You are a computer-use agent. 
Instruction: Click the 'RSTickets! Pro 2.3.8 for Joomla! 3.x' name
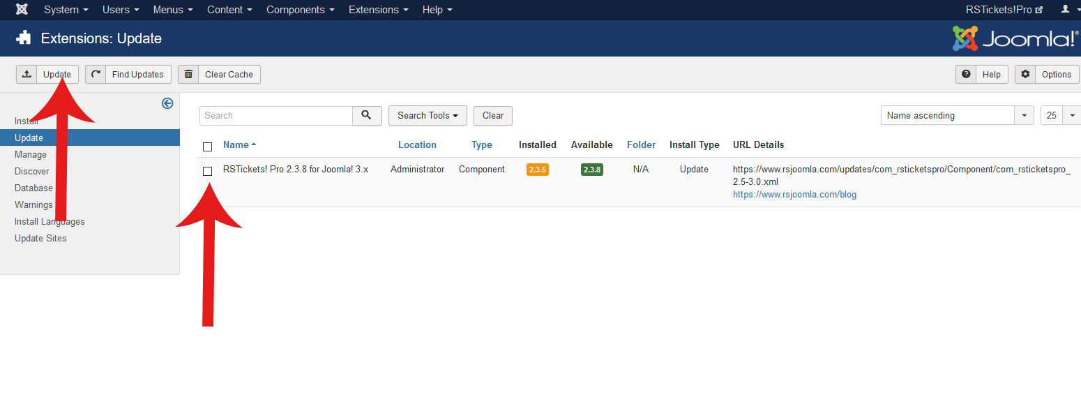coord(296,170)
